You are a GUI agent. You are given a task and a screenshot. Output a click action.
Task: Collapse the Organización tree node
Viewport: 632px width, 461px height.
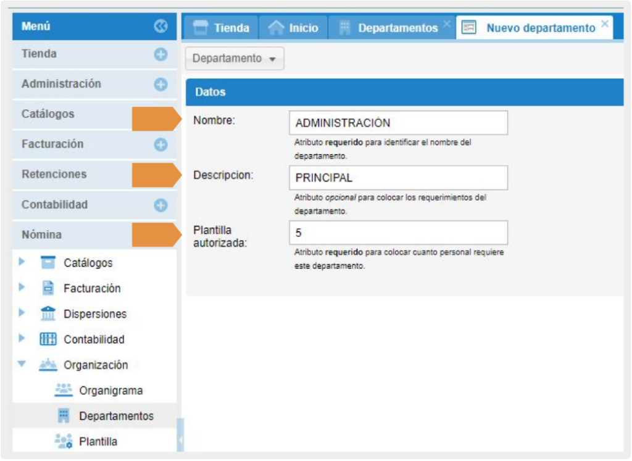tap(22, 365)
